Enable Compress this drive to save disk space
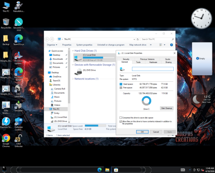This screenshot has height=173, width=215. (x=121, y=117)
